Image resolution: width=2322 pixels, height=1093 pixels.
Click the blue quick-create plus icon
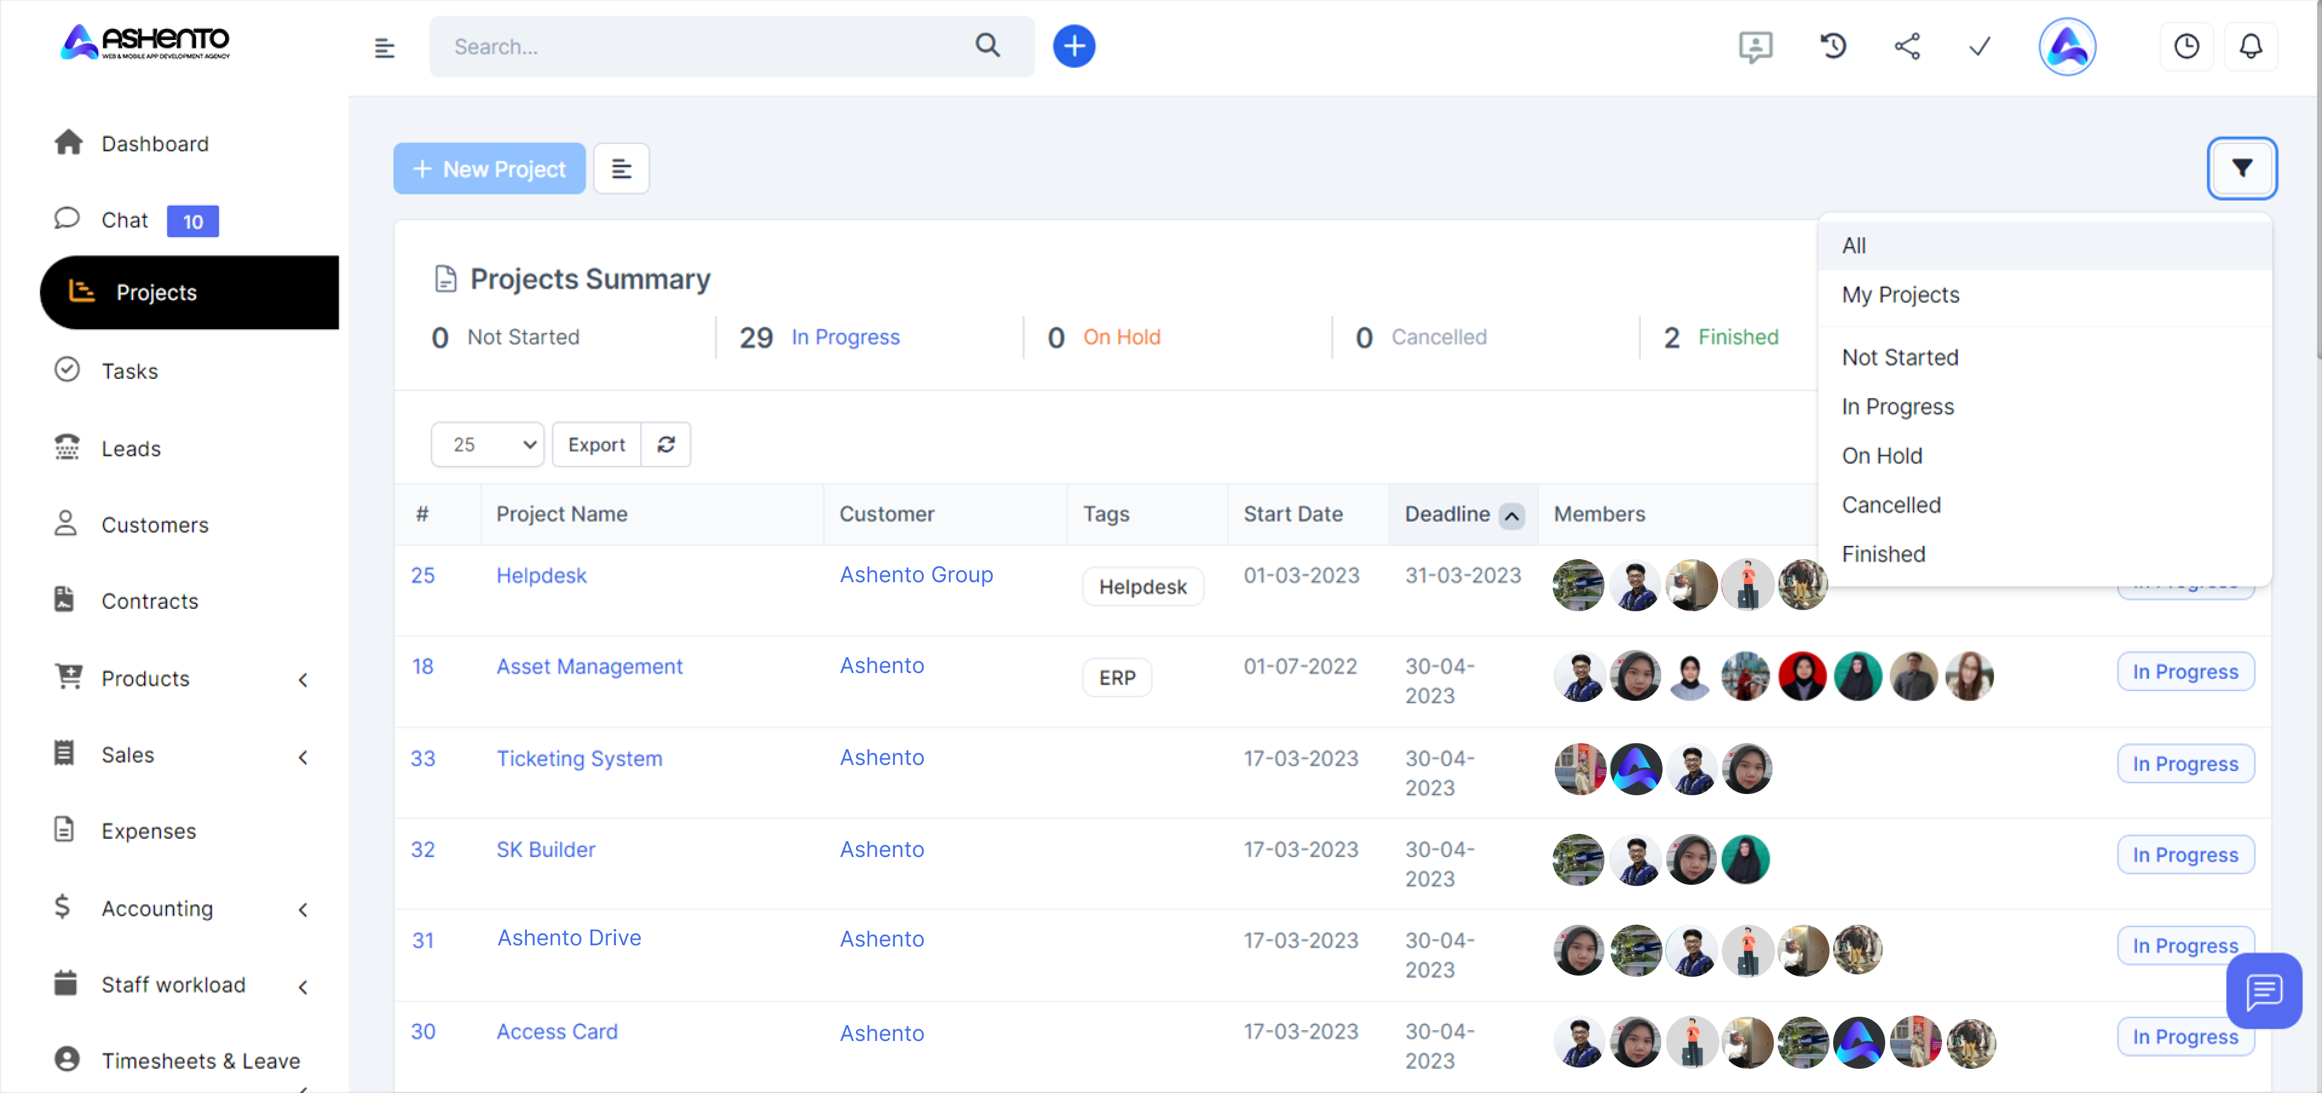(1073, 46)
